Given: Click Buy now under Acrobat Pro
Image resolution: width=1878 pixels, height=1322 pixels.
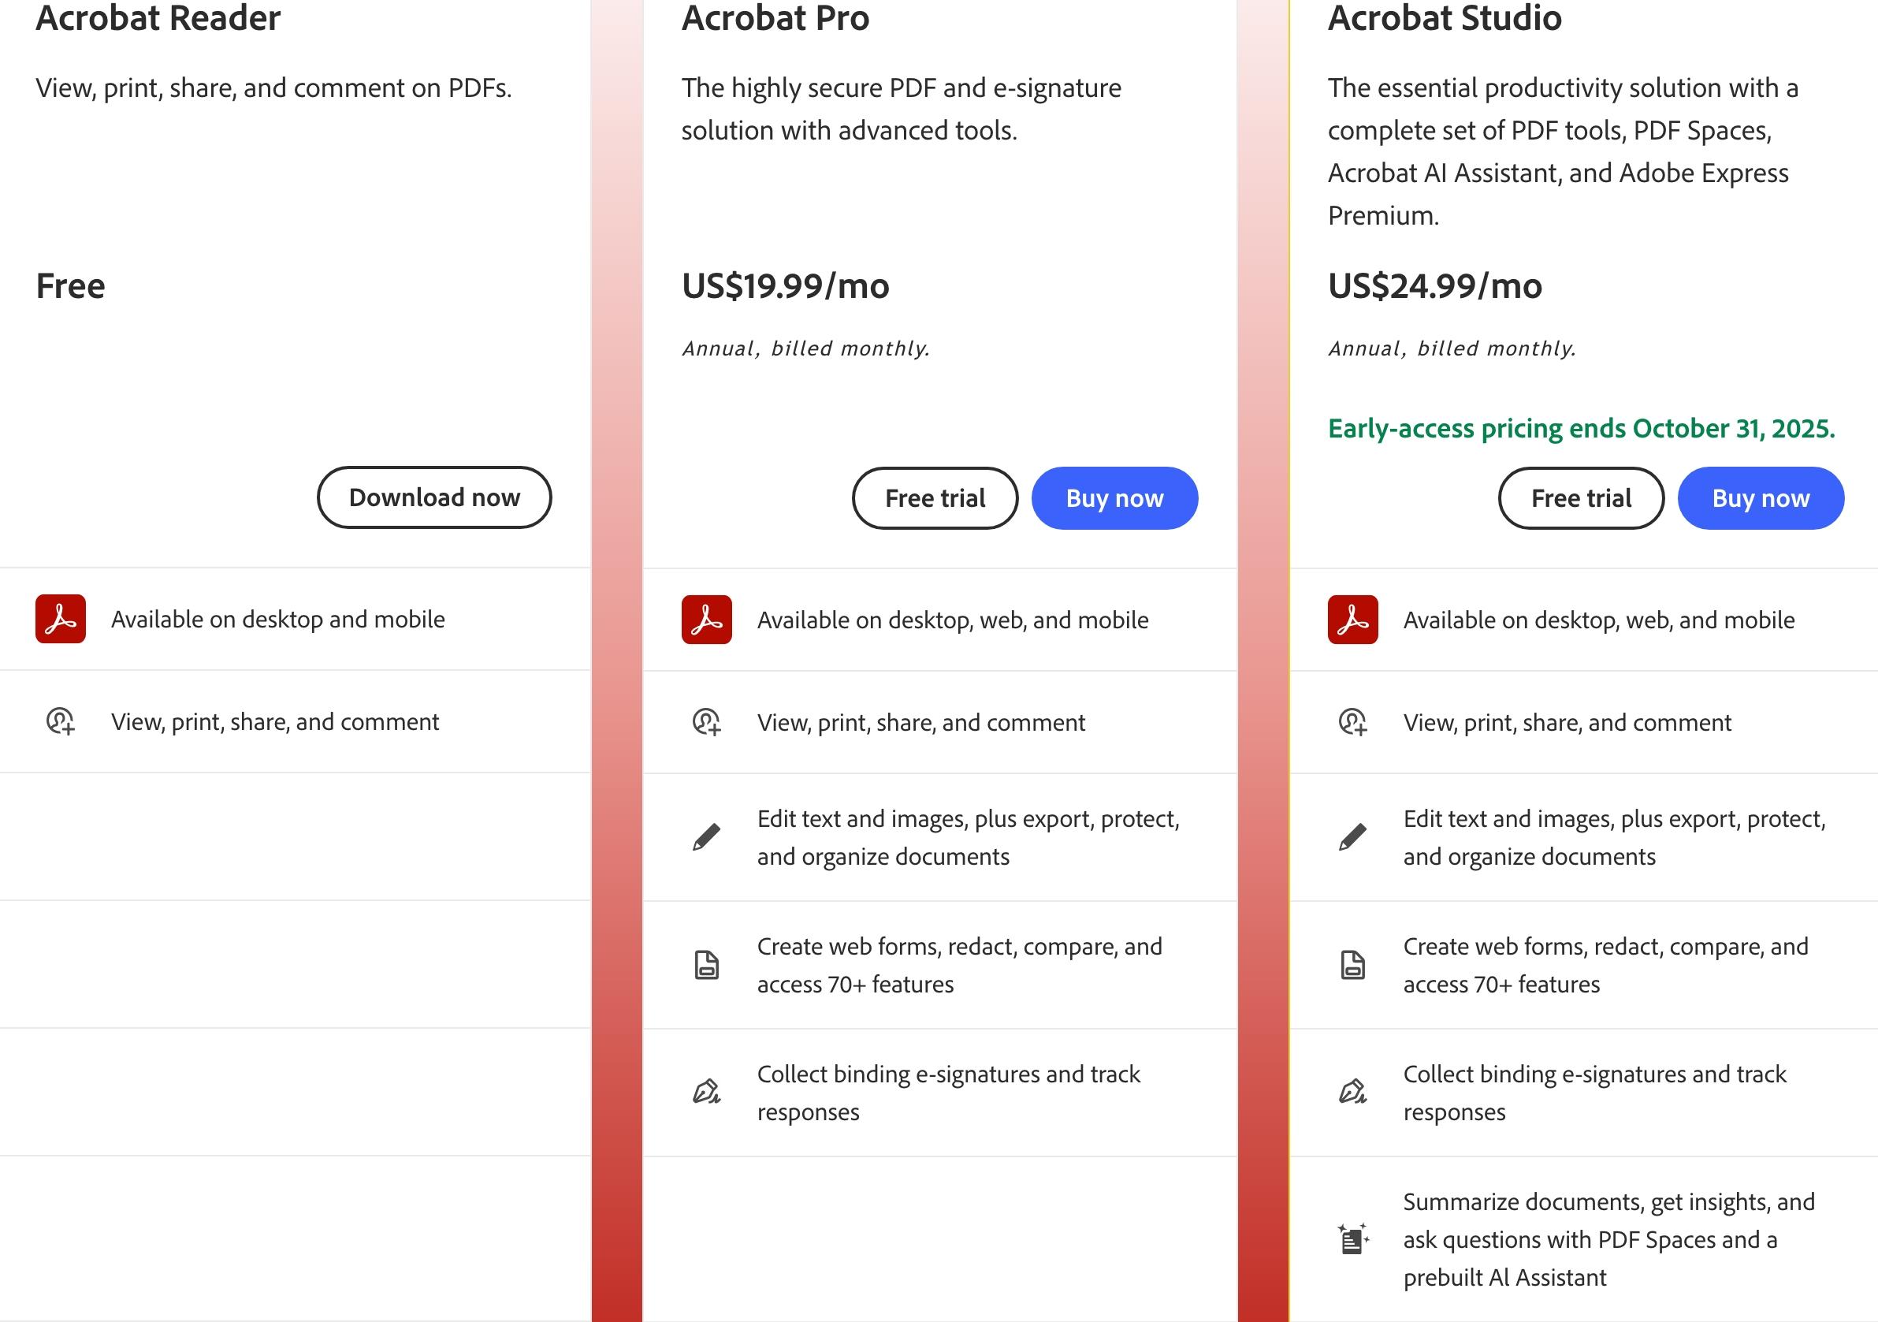Looking at the screenshot, I should 1115,498.
